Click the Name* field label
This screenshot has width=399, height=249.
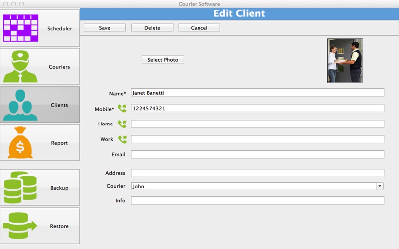tap(118, 93)
